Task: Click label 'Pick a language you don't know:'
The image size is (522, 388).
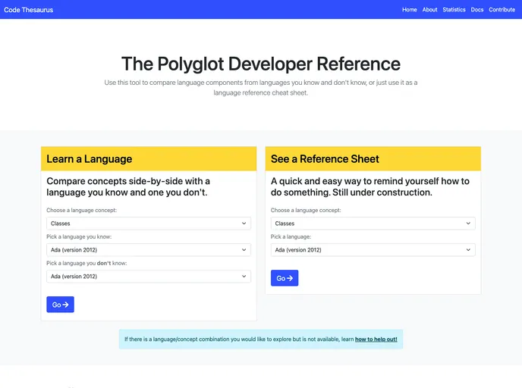Action: tap(86, 263)
